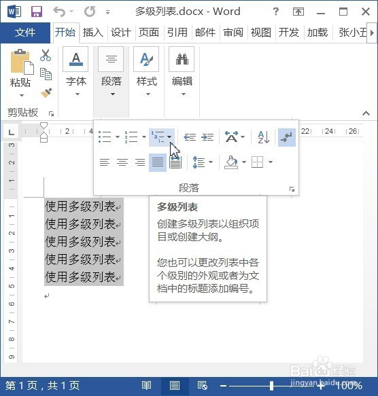Click the ribbon tabs scroll right arrow
Viewport: 378px width, 396px height.
point(372,33)
